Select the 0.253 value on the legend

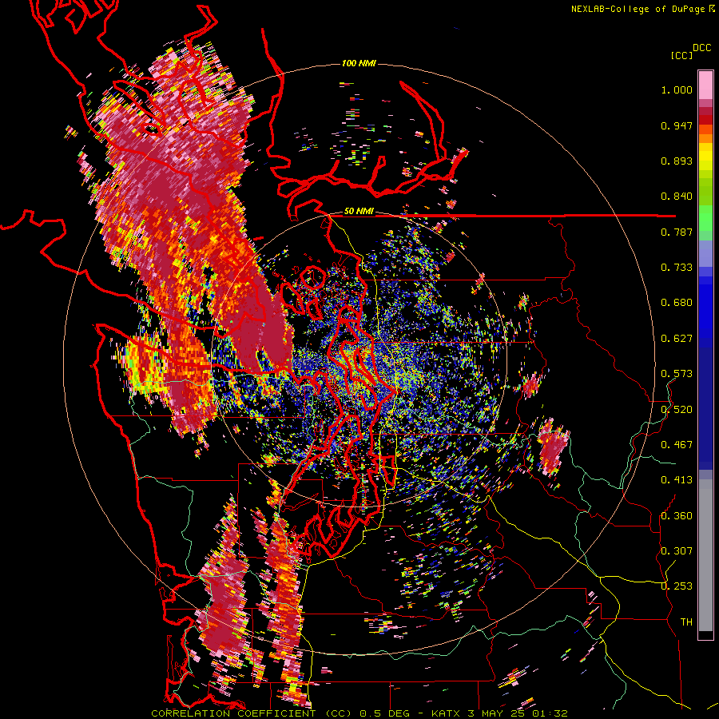[x=677, y=586]
